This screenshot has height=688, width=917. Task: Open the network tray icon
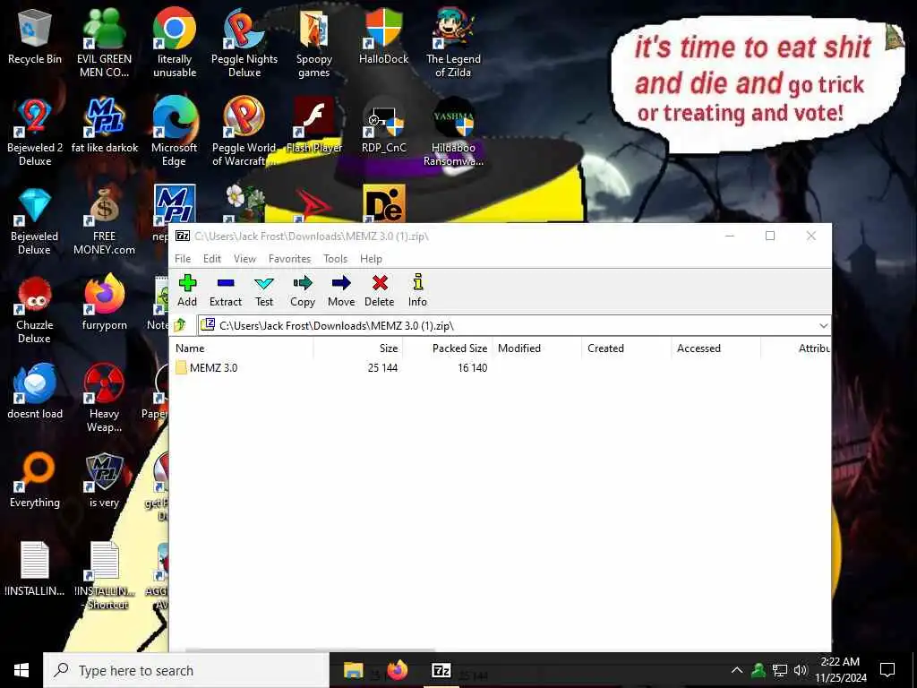point(780,670)
